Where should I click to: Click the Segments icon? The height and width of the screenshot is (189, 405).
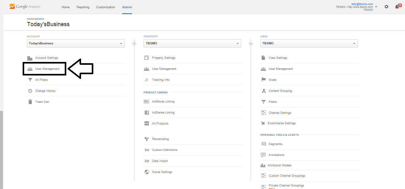264,144
